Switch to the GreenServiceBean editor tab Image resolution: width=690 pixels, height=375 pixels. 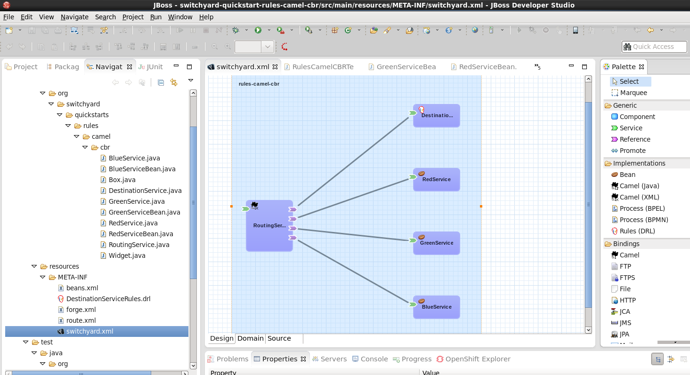coord(402,67)
